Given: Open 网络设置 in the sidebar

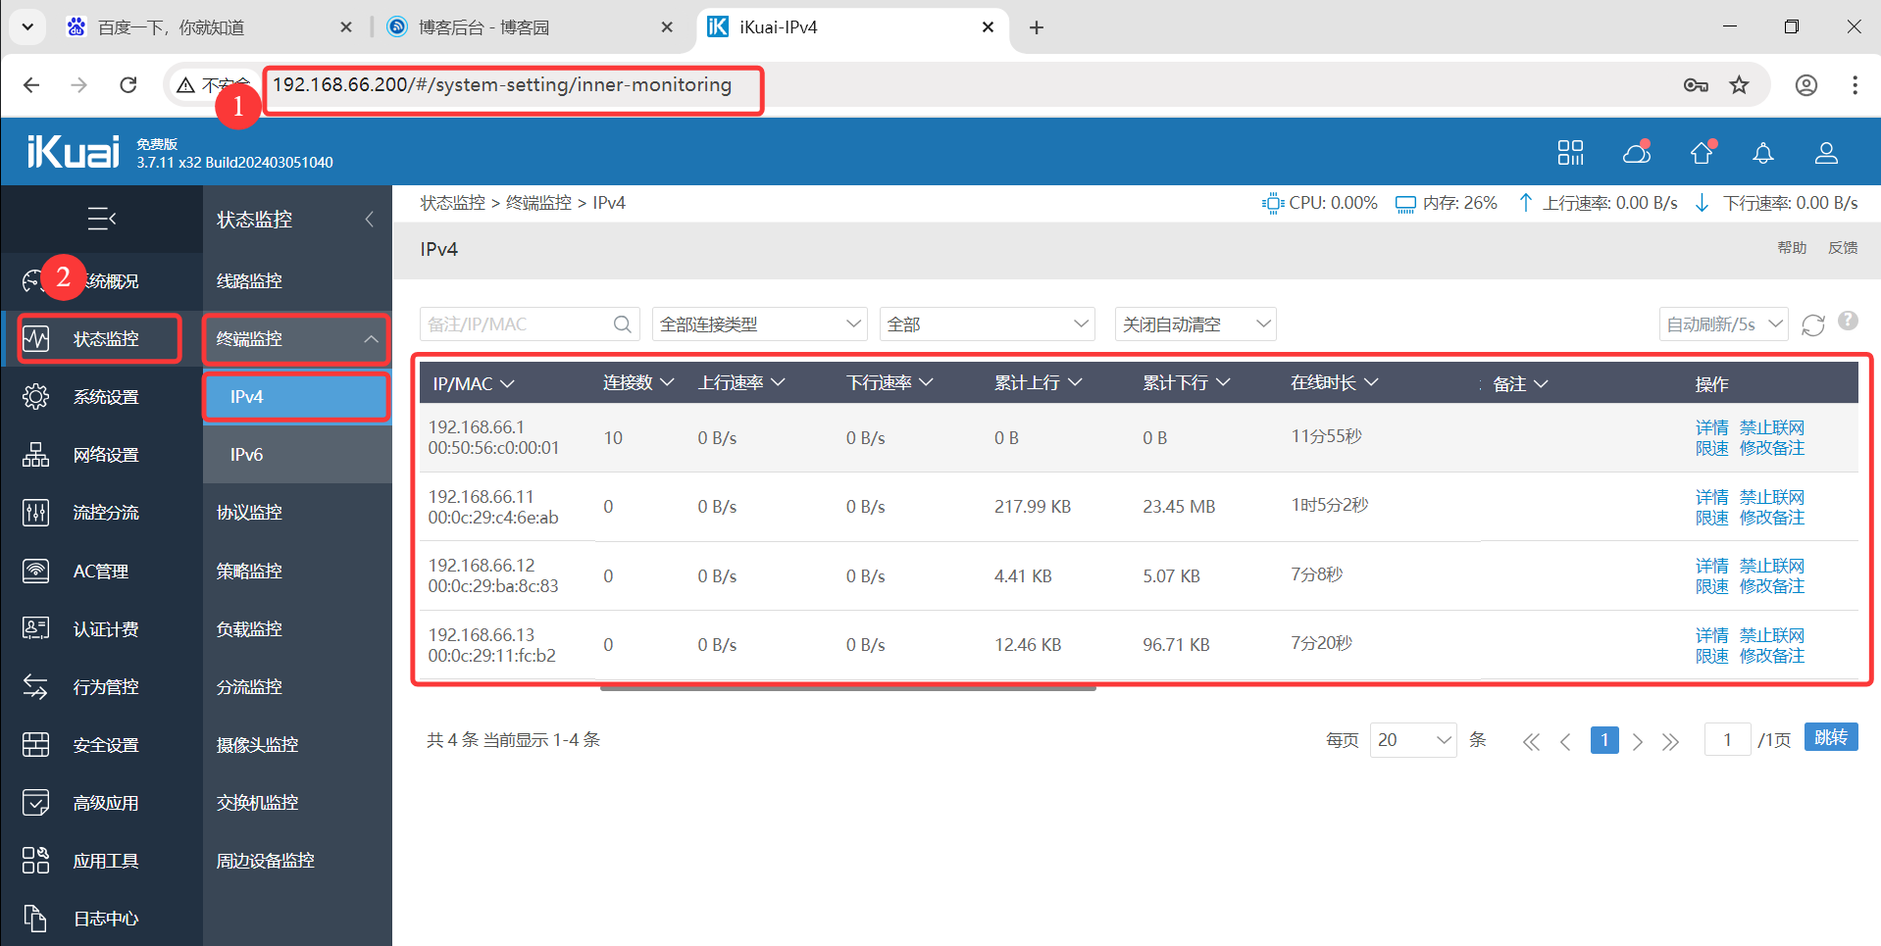Looking at the screenshot, I should click(x=102, y=455).
